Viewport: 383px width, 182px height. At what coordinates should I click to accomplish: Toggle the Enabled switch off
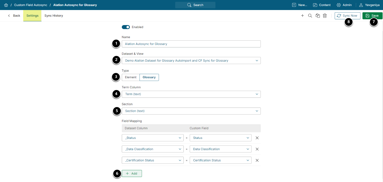[x=126, y=27]
